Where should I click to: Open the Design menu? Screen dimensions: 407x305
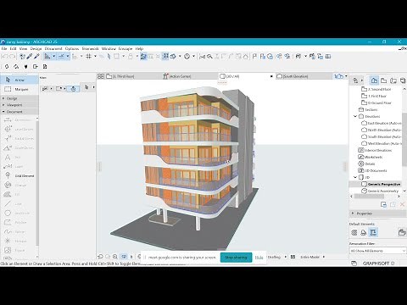36,48
